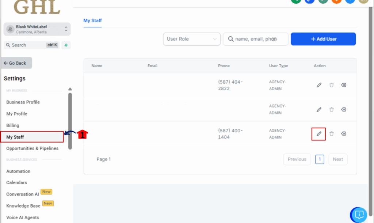Delete the user with phone (587) 400-1404
Image resolution: width=374 pixels, height=223 pixels.
pos(331,134)
